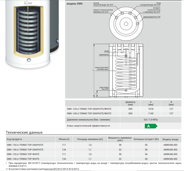Click the 'Объем (л)' column header
Viewport: 184px width, 171px height.
(x=64, y=139)
